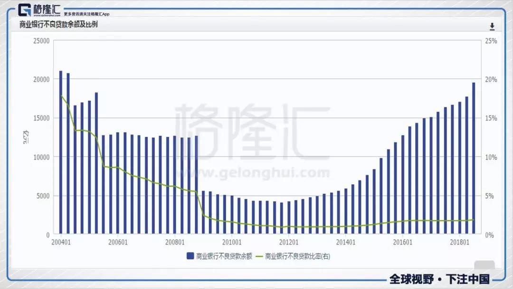Click the last rightmost bar in the chart
Image resolution: width=513 pixels, height=289 pixels.
(x=474, y=159)
